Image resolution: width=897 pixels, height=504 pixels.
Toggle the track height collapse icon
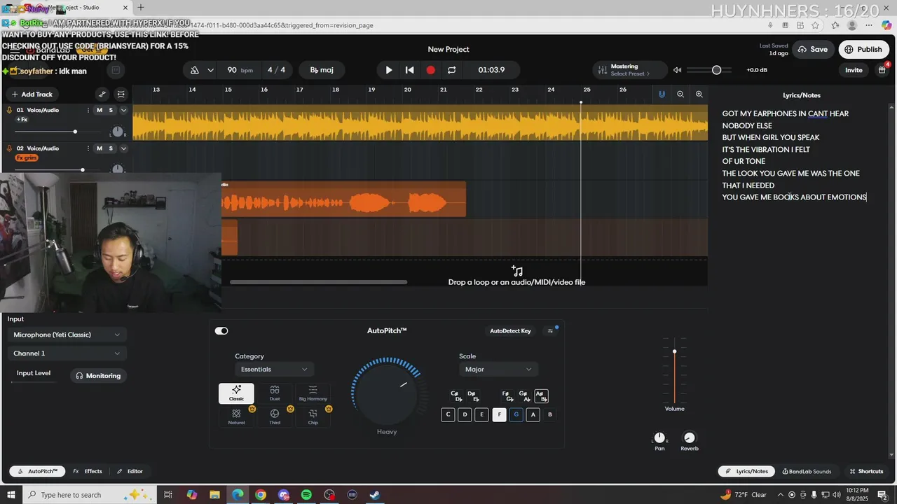click(x=121, y=94)
